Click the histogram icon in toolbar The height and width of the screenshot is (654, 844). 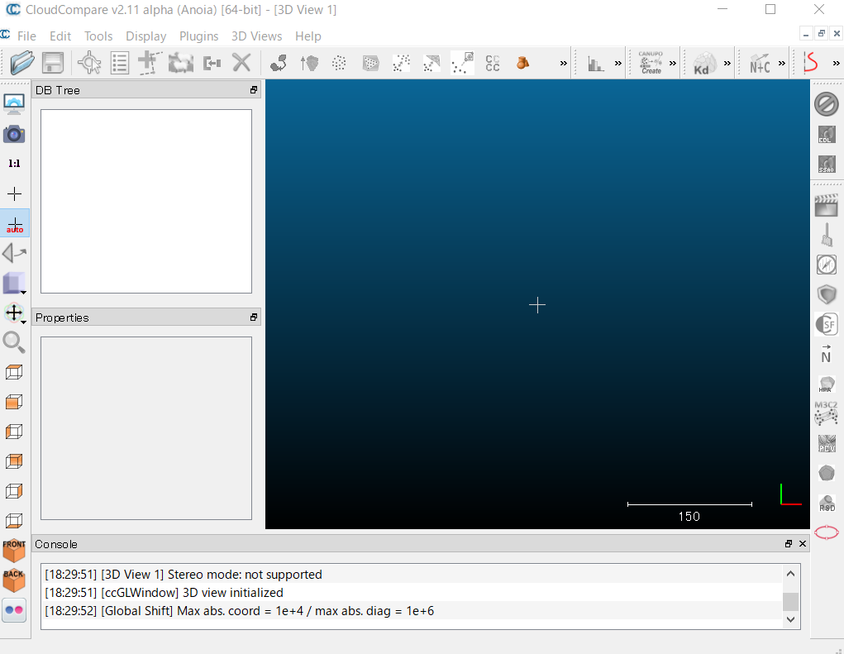point(595,64)
